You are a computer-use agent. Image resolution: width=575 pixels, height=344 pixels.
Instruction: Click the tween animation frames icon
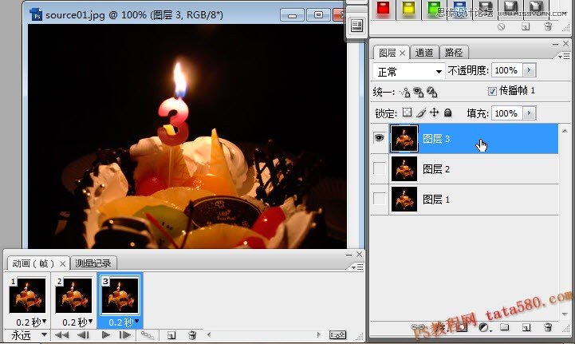(148, 335)
